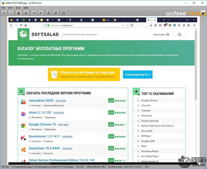Open the Avastclear 19.5.4444 link
The height and width of the screenshot is (169, 207).
point(44,148)
